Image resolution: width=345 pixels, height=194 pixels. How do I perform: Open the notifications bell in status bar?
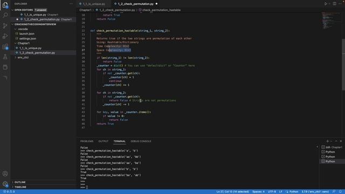340,192
